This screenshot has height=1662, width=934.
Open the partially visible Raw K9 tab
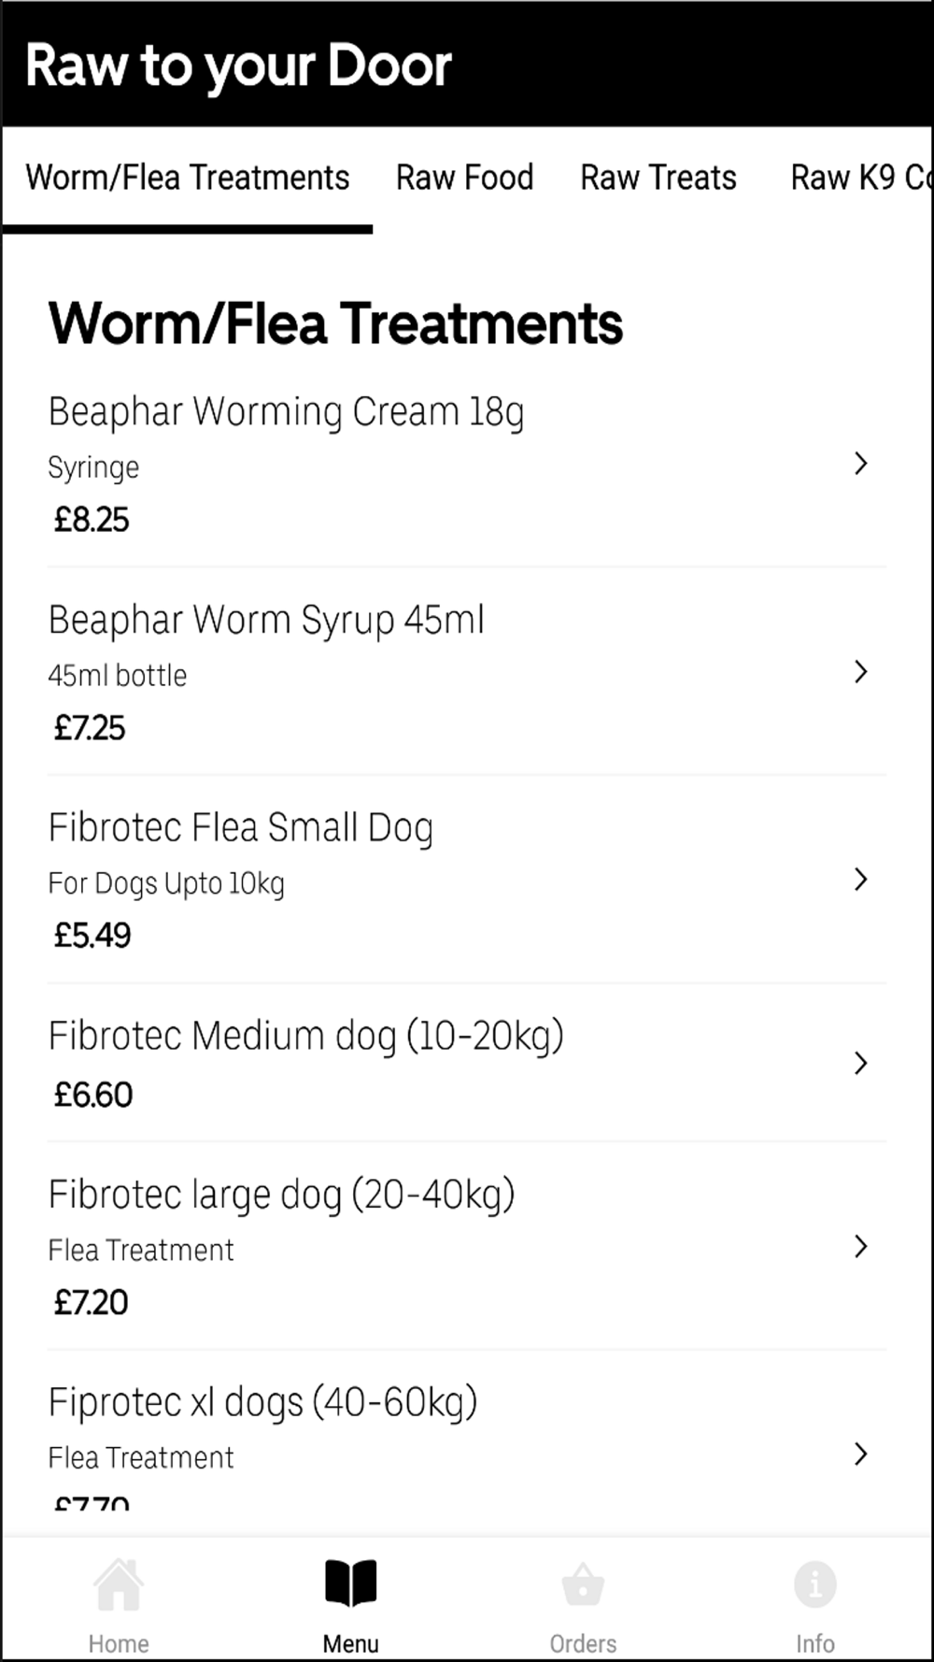click(859, 178)
